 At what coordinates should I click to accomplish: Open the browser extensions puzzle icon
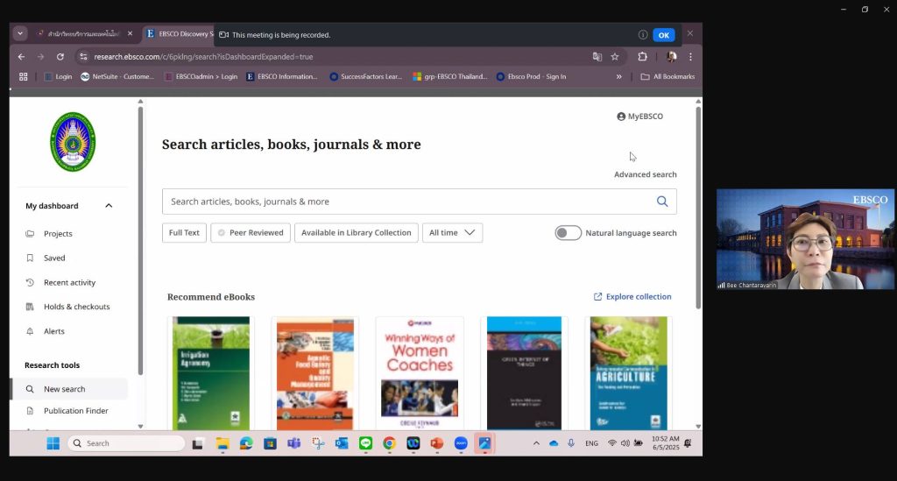(642, 57)
